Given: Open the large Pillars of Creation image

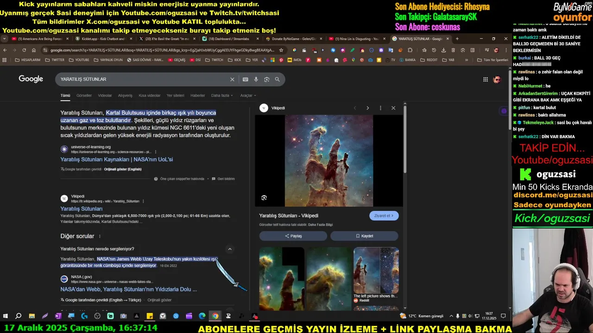Looking at the screenshot, I should click(329, 160).
